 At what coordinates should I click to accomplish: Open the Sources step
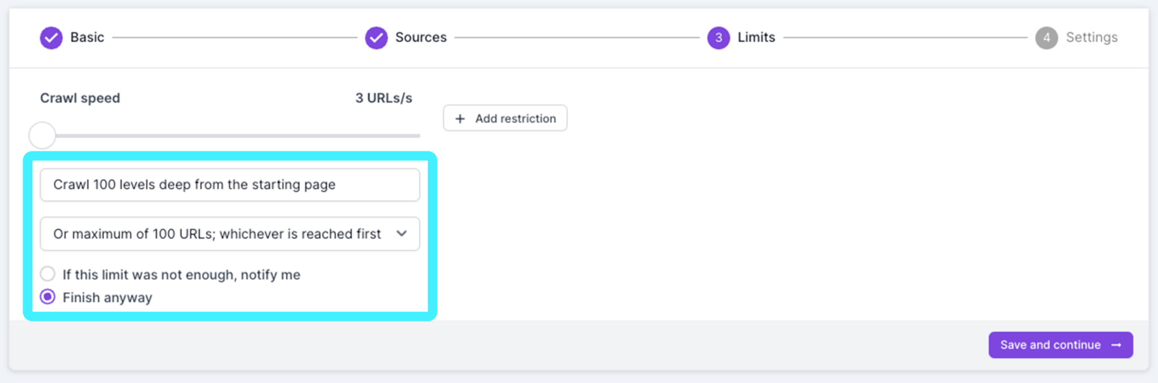pos(421,37)
